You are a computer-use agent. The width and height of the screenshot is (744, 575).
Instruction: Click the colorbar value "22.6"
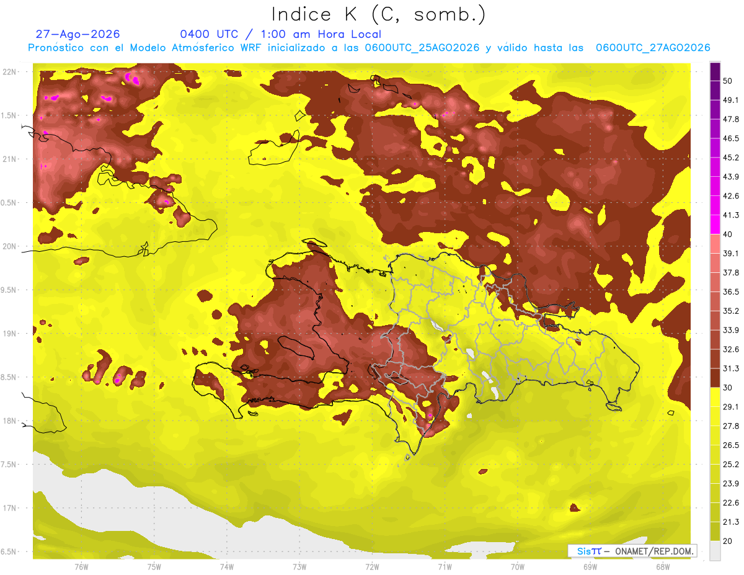[x=731, y=502]
